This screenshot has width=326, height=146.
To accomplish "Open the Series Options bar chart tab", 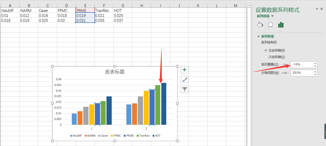I will tap(281, 25).
